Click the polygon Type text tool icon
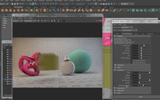This screenshot has height=100, width=160. pyautogui.click(x=41, y=10)
